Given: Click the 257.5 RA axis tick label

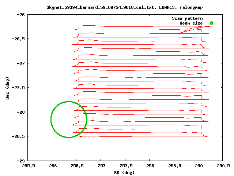Looking at the screenshot, I should [126, 166].
